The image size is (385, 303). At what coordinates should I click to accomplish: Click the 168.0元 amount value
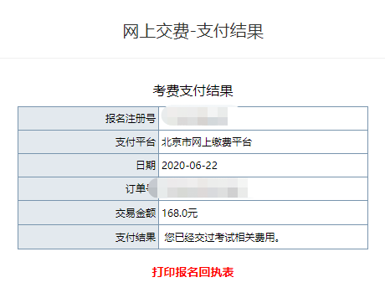pos(180,213)
